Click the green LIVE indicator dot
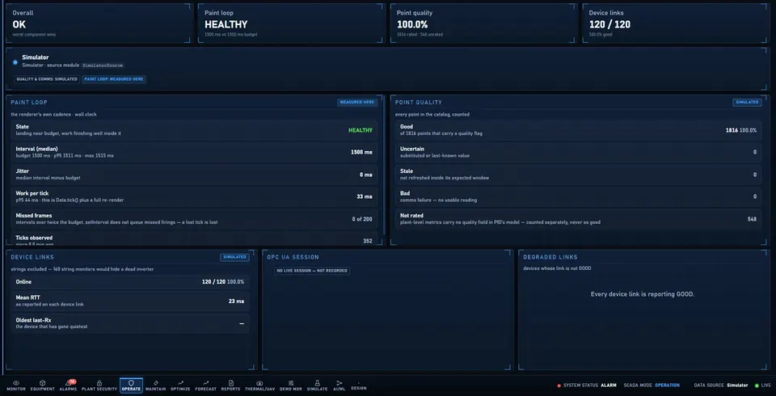 757,385
